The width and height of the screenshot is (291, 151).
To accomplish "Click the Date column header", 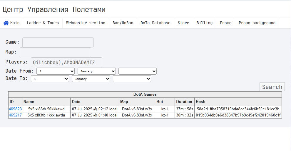I will 95,102.
